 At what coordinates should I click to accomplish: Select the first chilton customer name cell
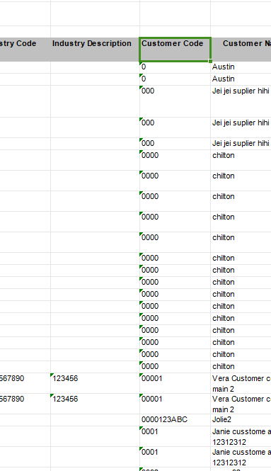(241, 160)
